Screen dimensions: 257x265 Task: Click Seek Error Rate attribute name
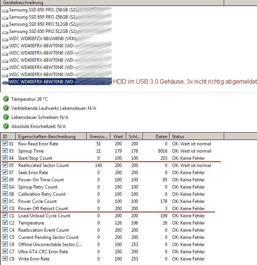point(33,173)
